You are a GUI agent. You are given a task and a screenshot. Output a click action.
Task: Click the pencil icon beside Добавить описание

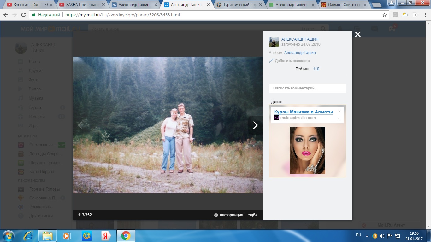(271, 60)
